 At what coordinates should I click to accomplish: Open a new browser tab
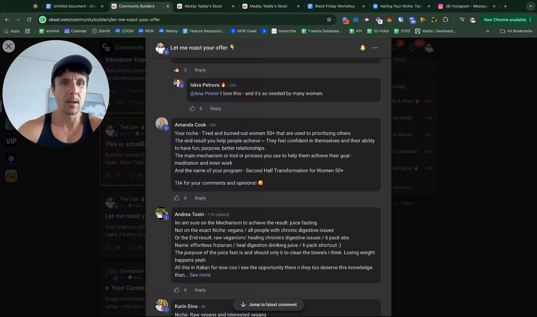(505, 6)
